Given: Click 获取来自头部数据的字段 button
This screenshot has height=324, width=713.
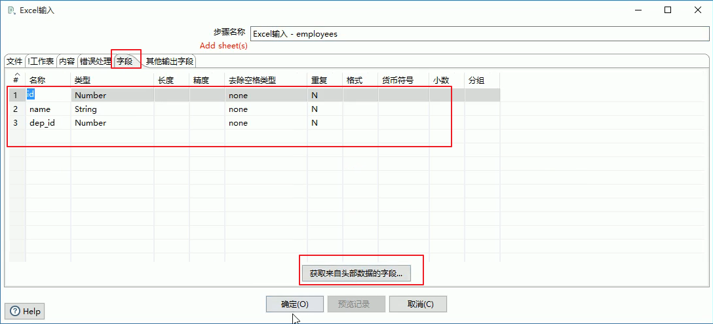Looking at the screenshot, I should (356, 274).
